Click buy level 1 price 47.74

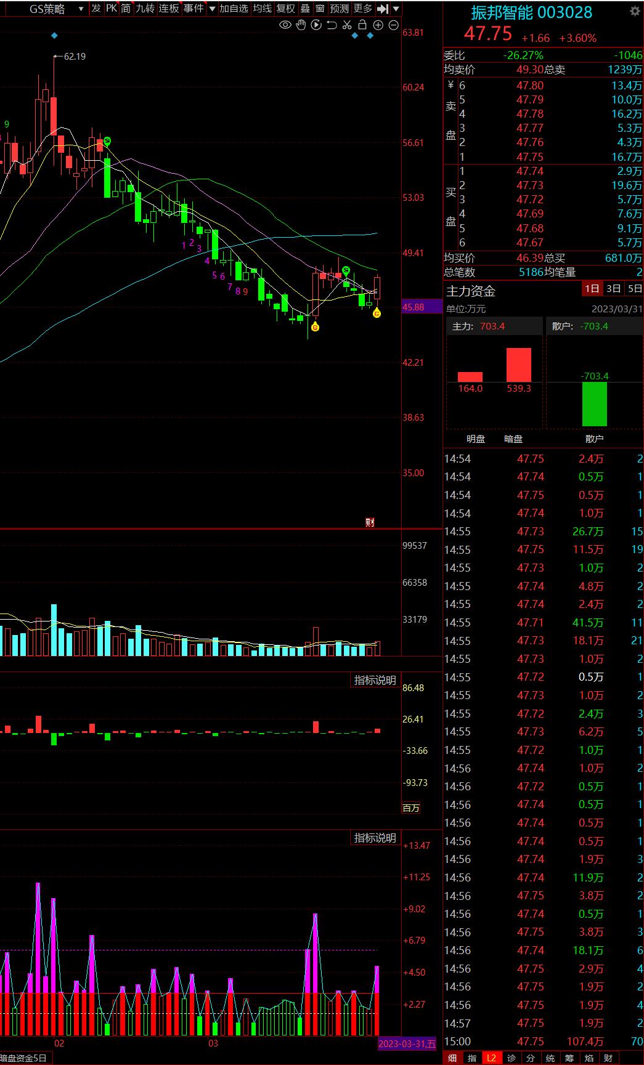click(530, 171)
